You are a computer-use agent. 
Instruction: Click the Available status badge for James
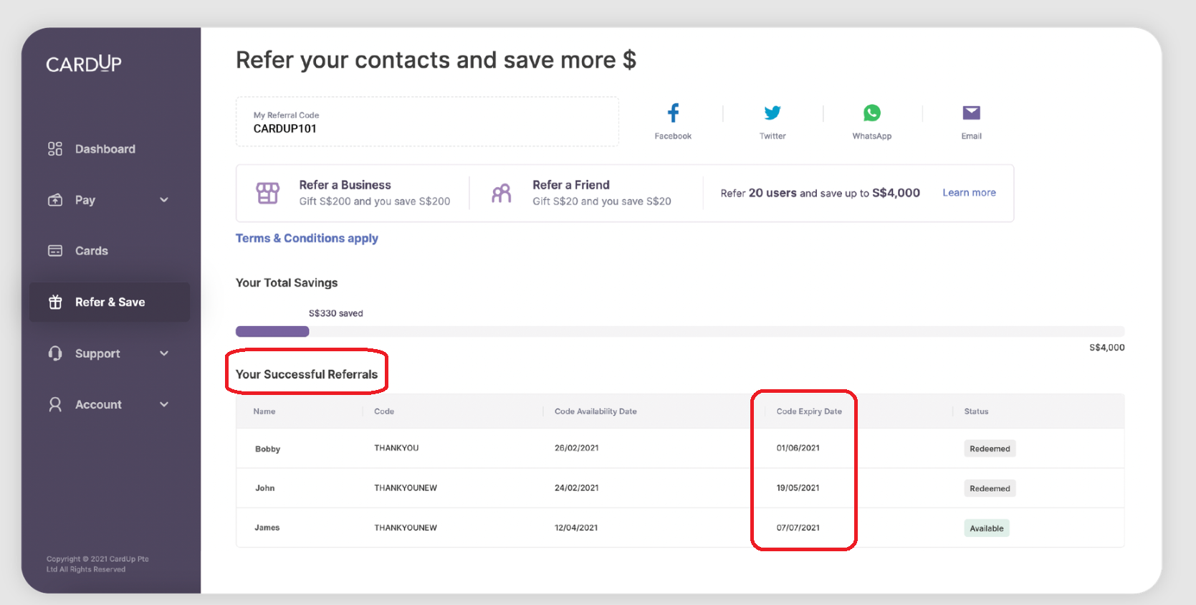click(x=986, y=528)
